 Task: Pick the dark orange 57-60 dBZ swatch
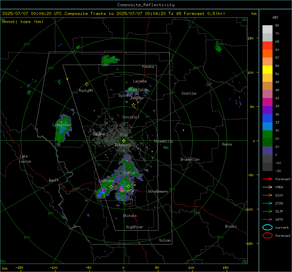(267, 54)
